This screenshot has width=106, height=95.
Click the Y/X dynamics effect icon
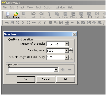18,23
